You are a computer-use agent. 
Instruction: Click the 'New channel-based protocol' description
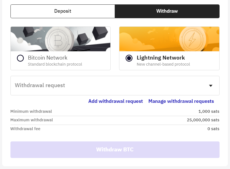pos(163,64)
